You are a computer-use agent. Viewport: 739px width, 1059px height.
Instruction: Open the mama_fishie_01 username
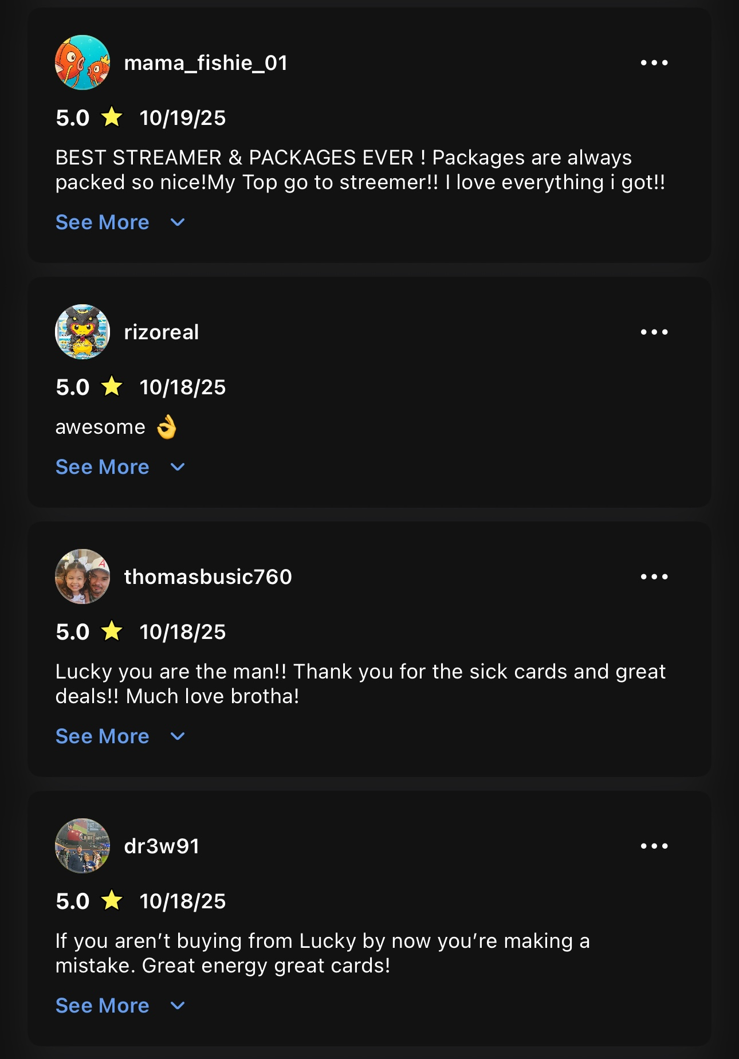click(206, 63)
